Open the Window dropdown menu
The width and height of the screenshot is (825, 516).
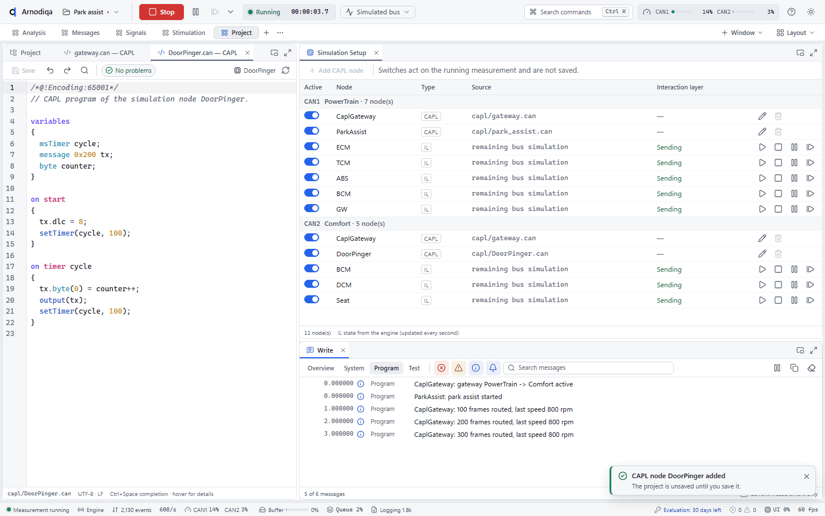(x=742, y=33)
